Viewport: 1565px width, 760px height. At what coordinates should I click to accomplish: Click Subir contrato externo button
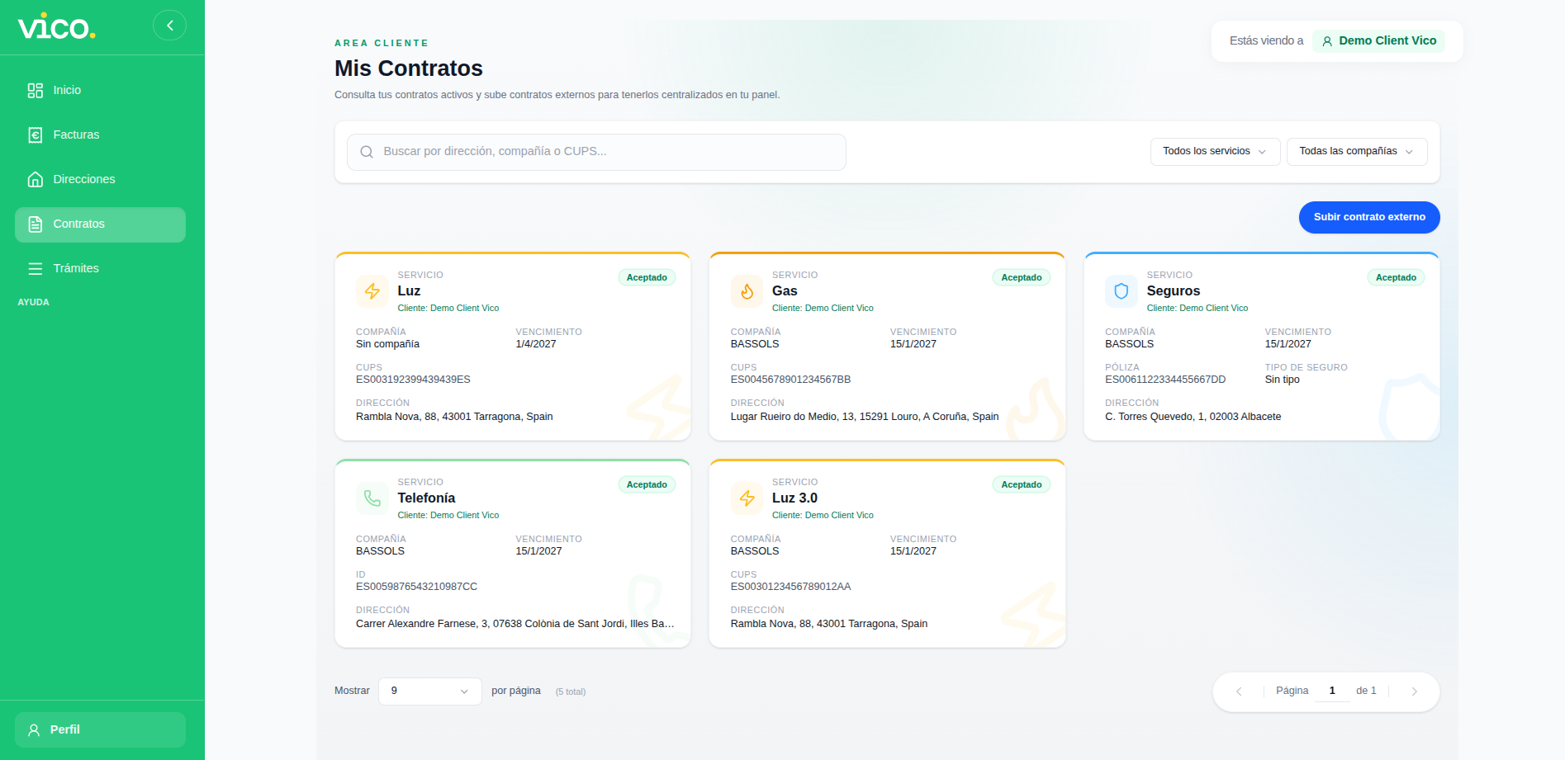(x=1369, y=218)
